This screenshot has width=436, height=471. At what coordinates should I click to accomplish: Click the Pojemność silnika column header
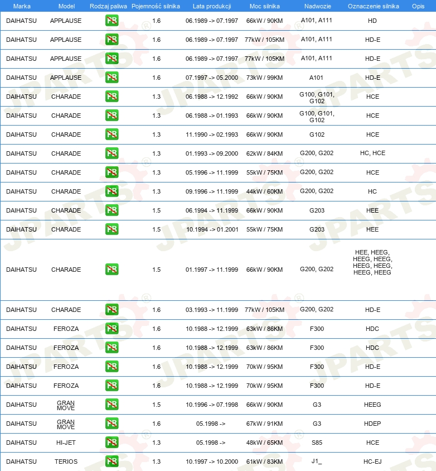click(x=156, y=6)
